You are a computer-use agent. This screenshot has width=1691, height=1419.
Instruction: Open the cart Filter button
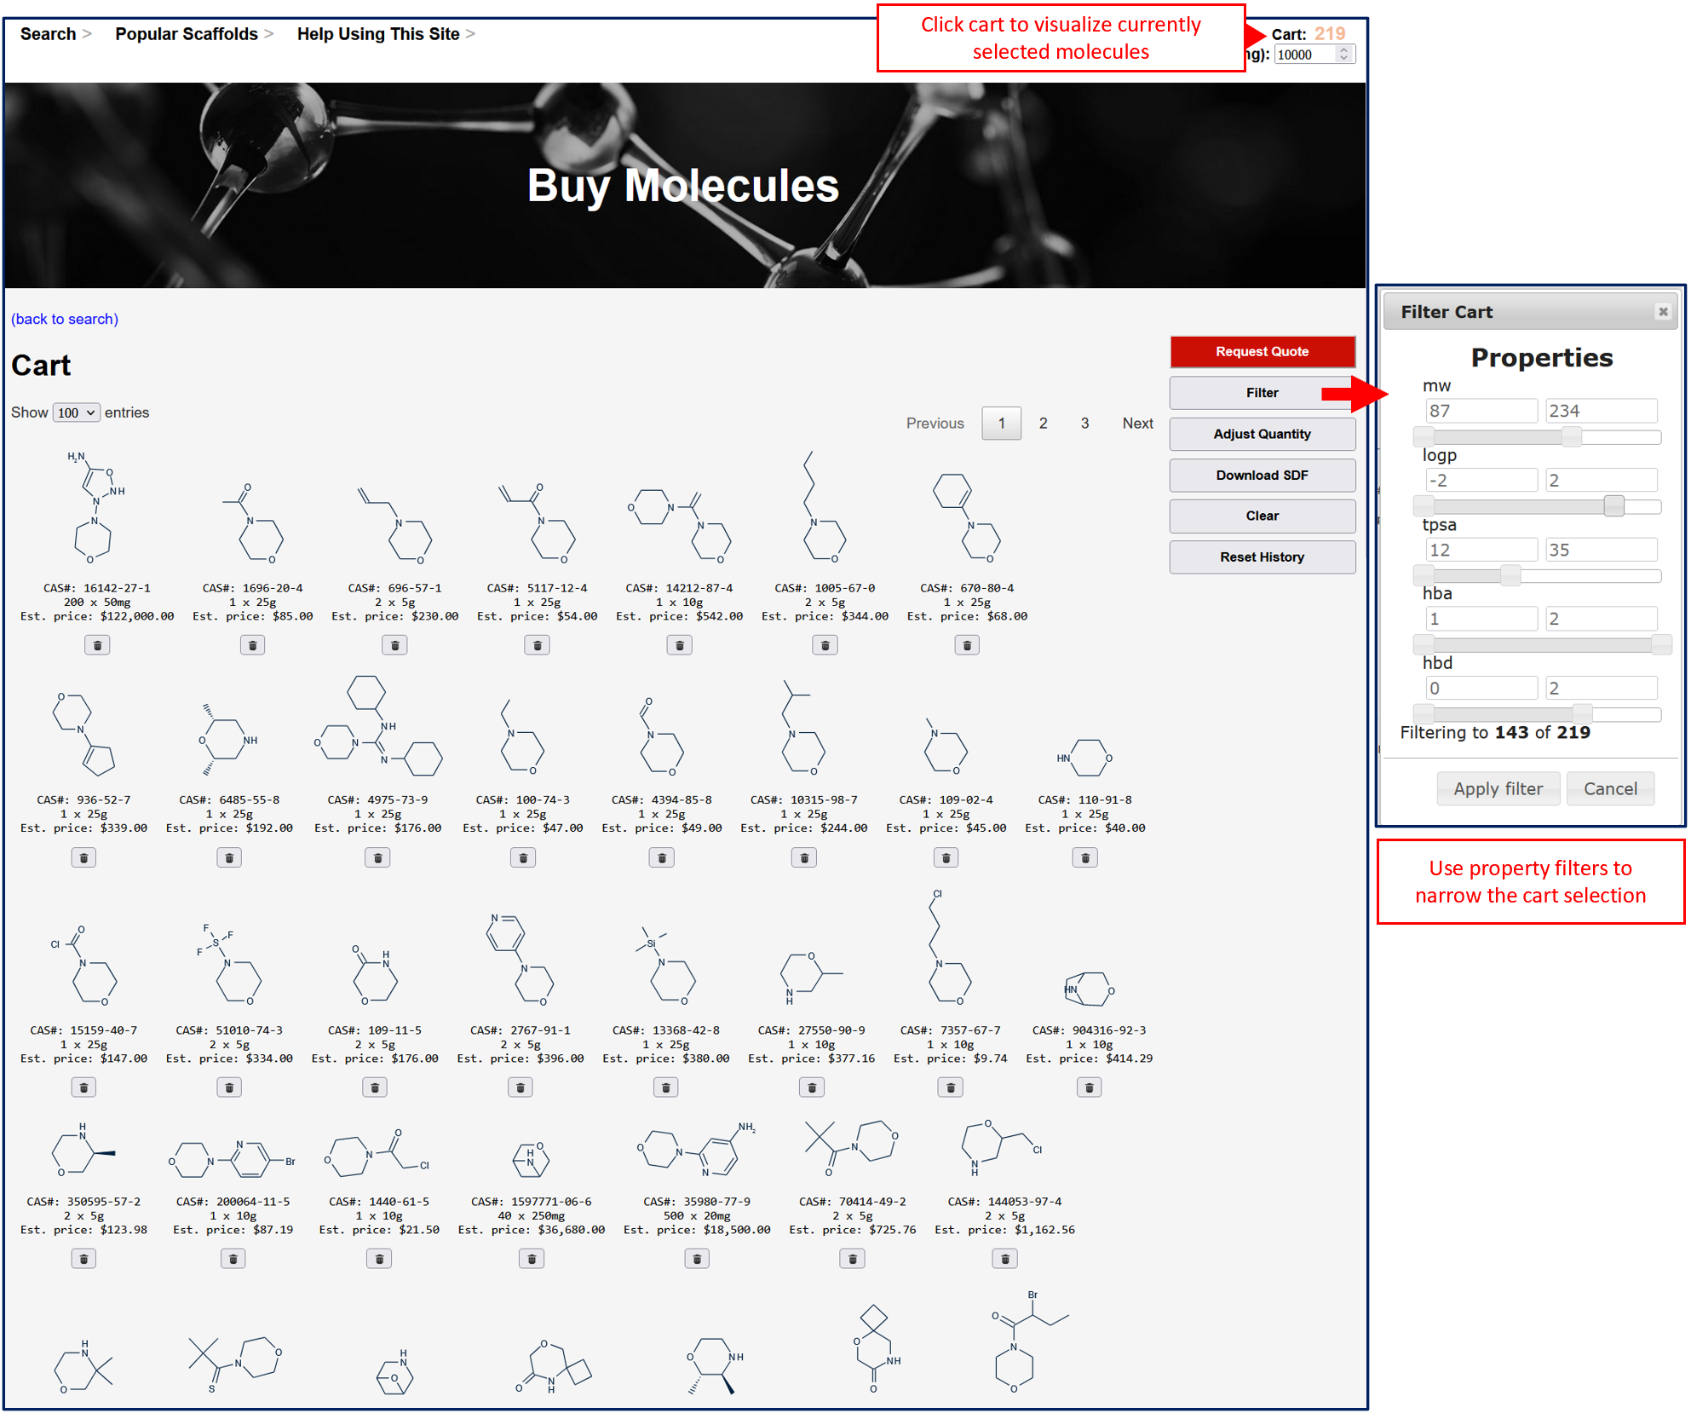(1262, 393)
